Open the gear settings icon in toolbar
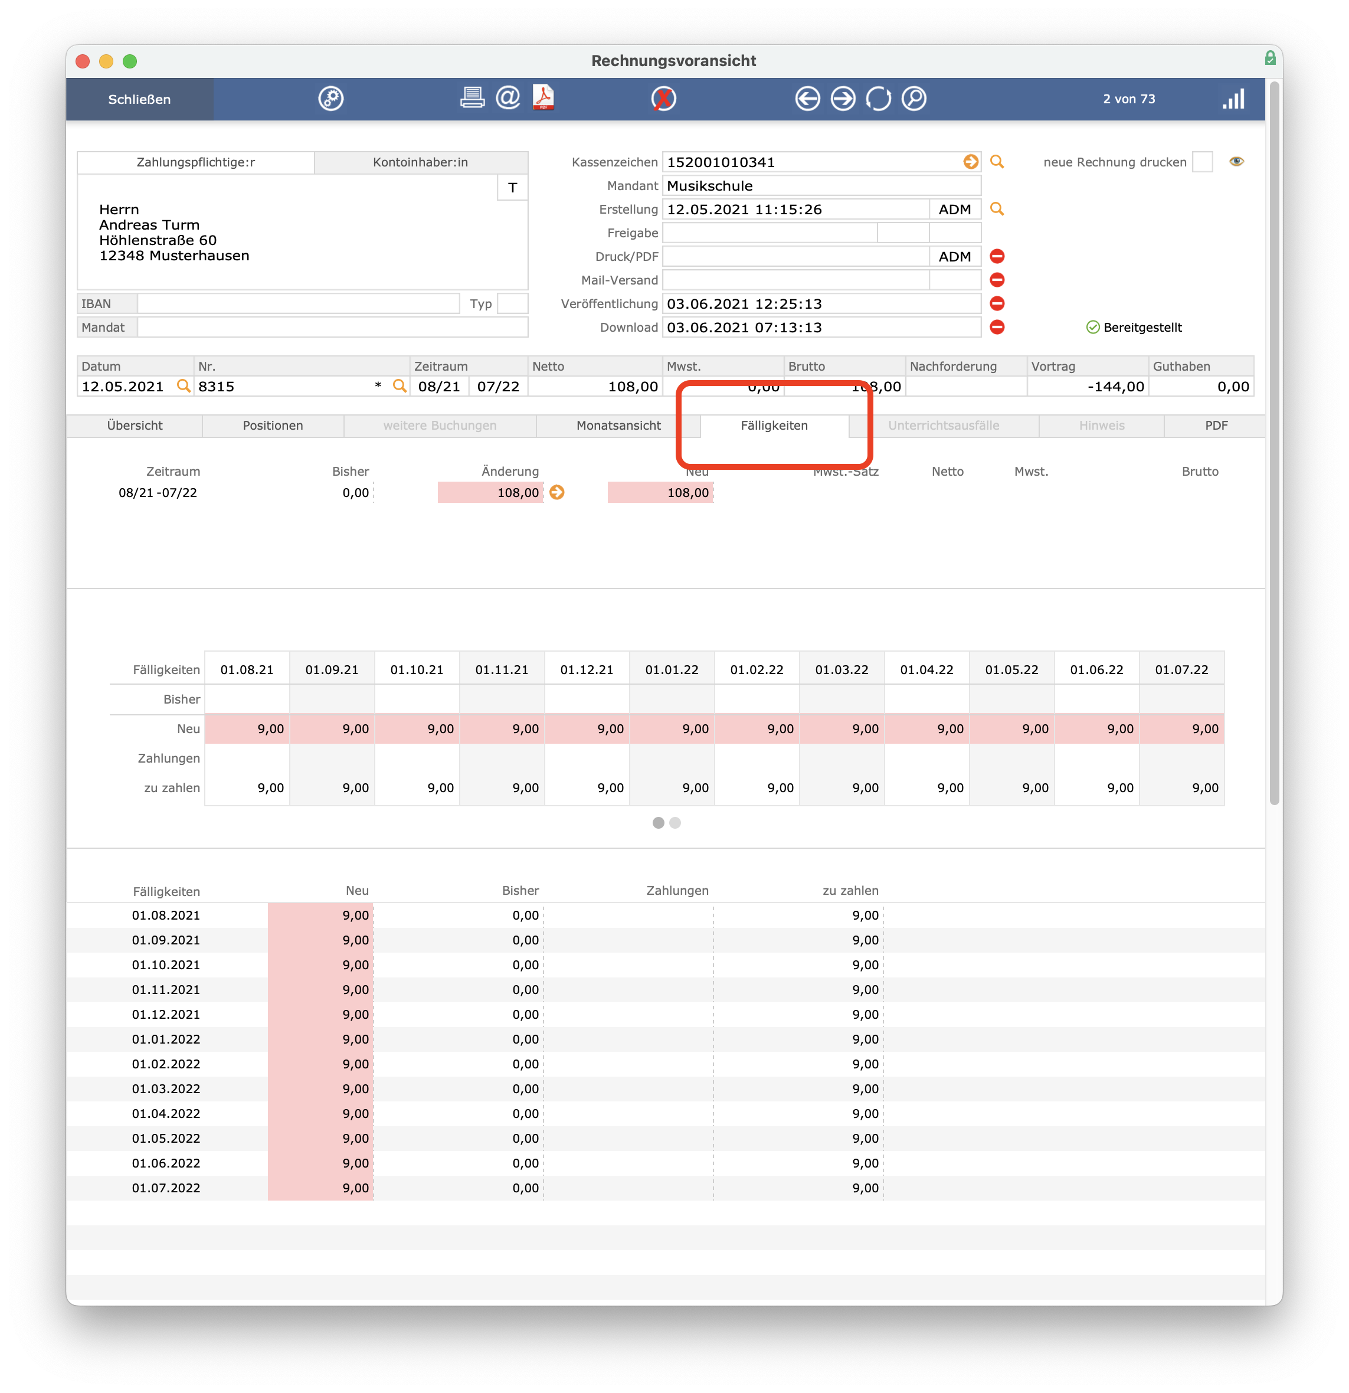1349x1393 pixels. pyautogui.click(x=330, y=99)
